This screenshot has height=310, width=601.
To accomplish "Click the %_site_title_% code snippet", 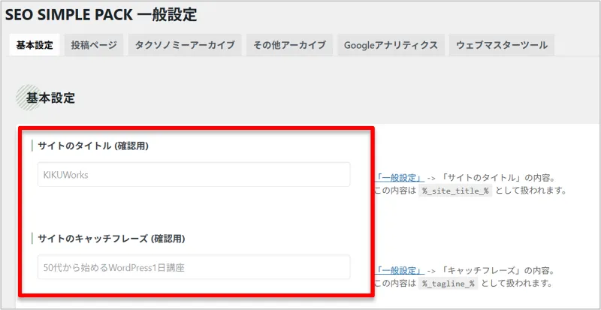I will tap(456, 191).
